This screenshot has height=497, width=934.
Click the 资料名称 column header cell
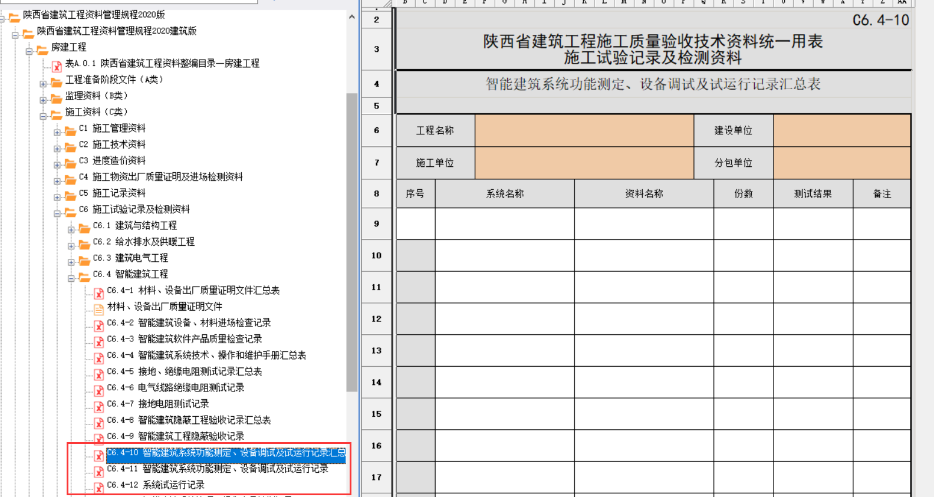click(644, 193)
